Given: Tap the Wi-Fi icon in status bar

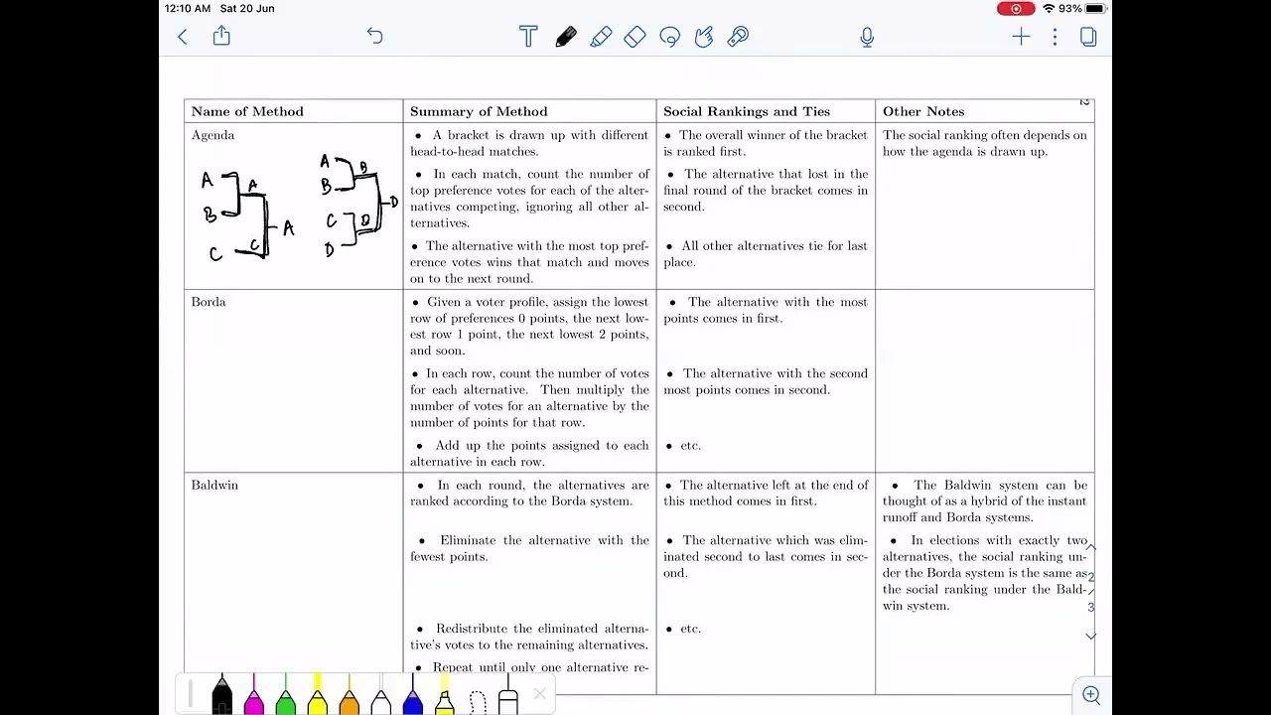Looking at the screenshot, I should 1049,8.
